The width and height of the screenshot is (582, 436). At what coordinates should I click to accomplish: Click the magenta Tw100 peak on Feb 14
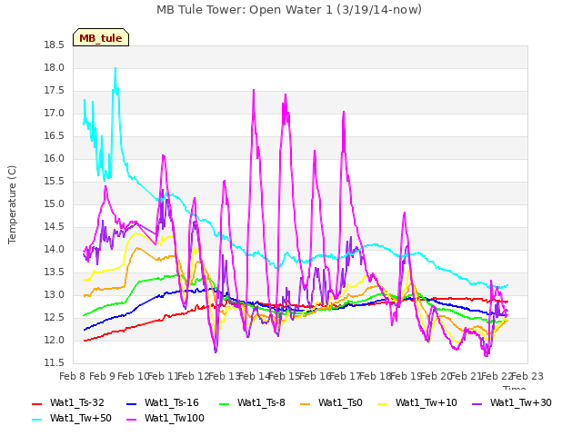tap(254, 90)
